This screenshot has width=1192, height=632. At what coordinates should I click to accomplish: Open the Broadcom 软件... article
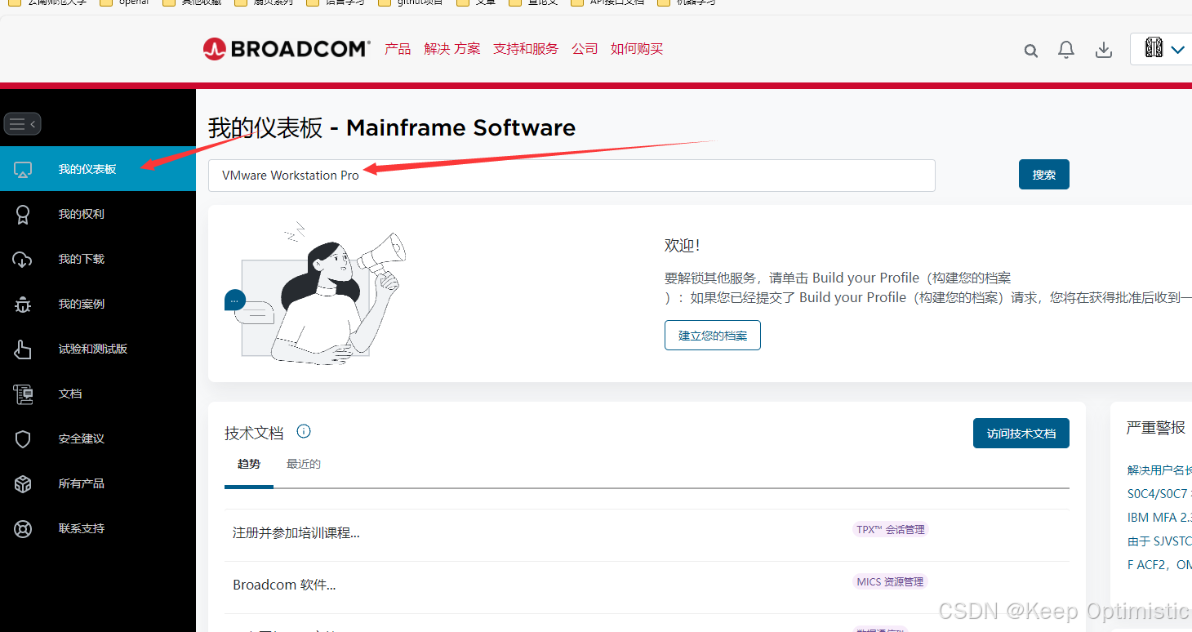pyautogui.click(x=284, y=585)
